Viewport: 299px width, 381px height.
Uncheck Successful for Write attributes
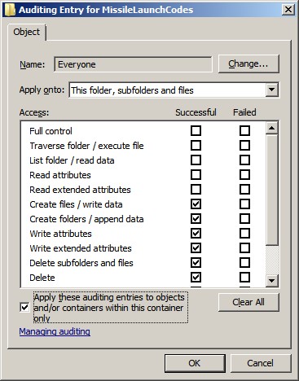click(196, 234)
